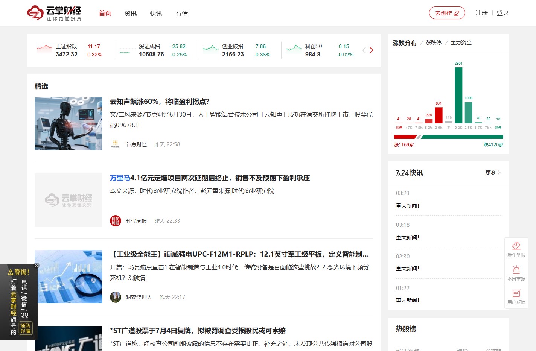The width and height of the screenshot is (536, 351).
Task: Open the 万里马 placeholder thumbnail
Action: click(x=69, y=200)
